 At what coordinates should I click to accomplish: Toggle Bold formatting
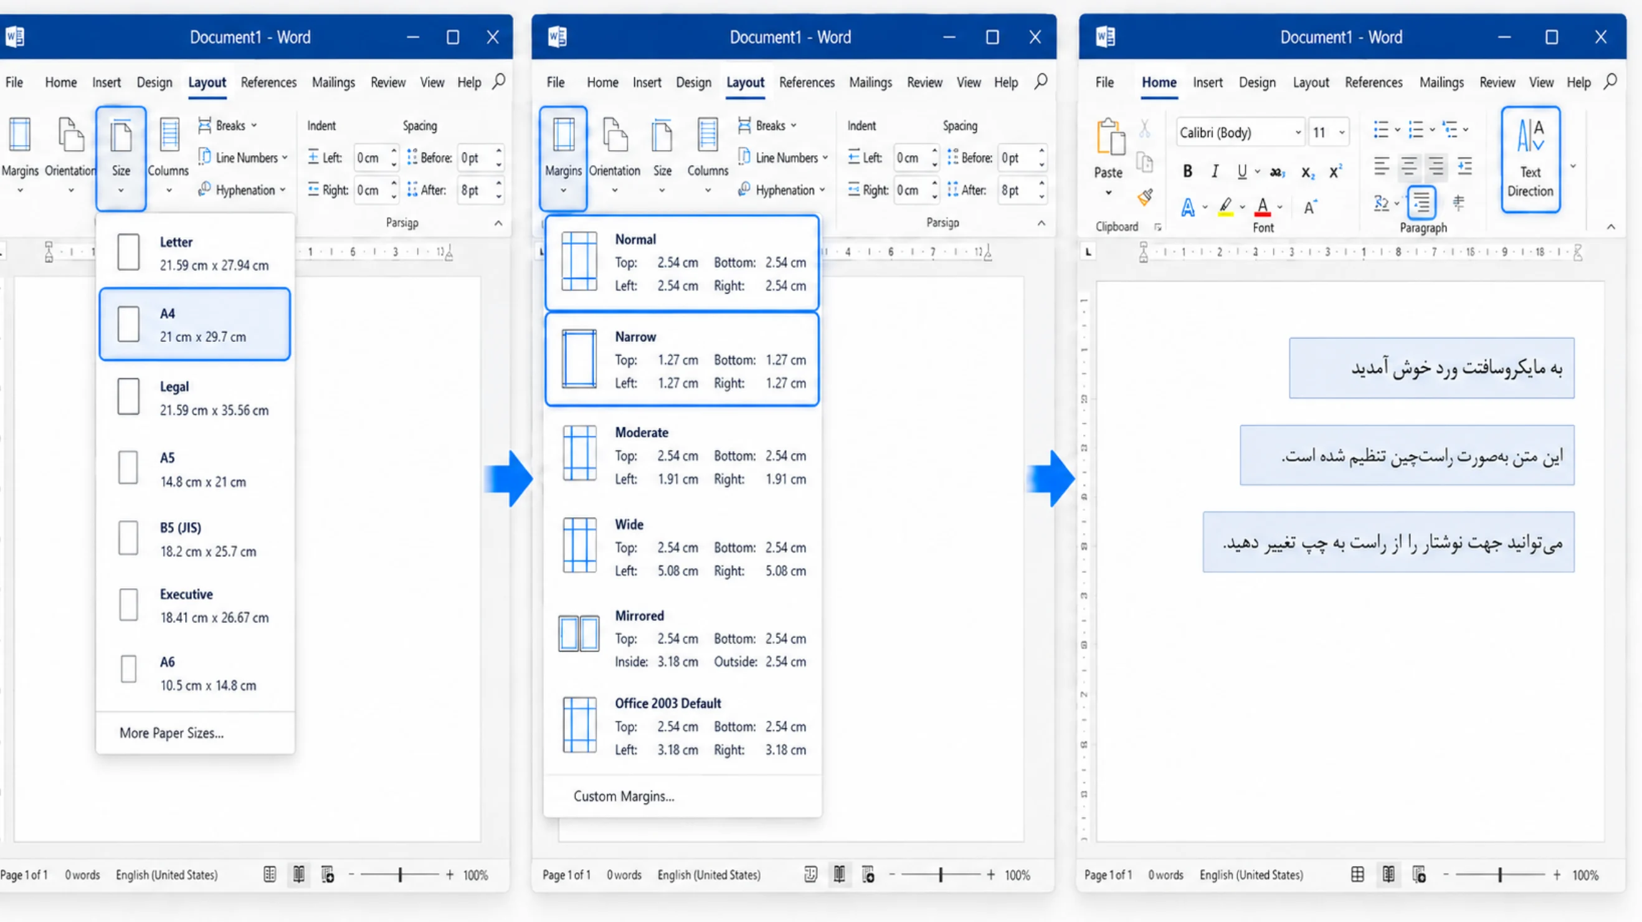click(1187, 171)
